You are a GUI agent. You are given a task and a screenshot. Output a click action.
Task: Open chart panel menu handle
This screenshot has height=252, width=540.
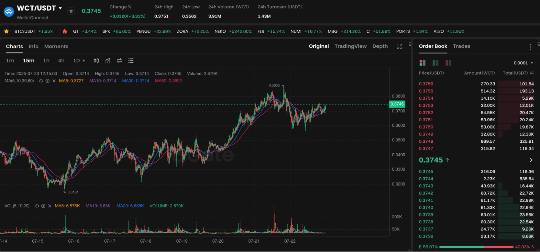pyautogui.click(x=410, y=44)
